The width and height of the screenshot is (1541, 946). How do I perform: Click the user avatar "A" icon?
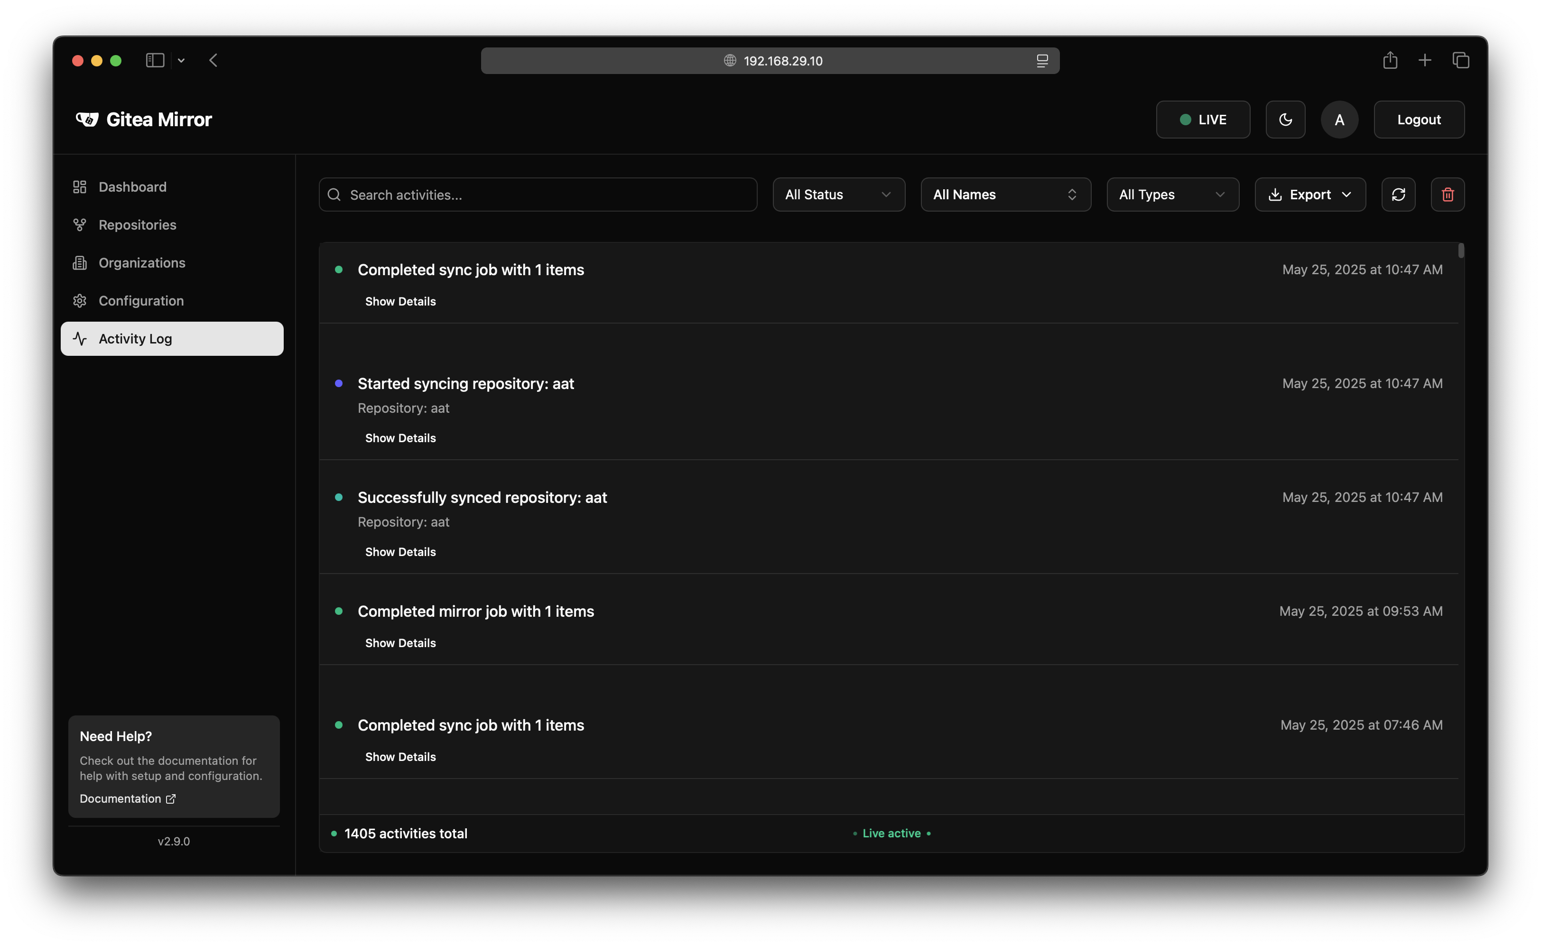point(1339,120)
